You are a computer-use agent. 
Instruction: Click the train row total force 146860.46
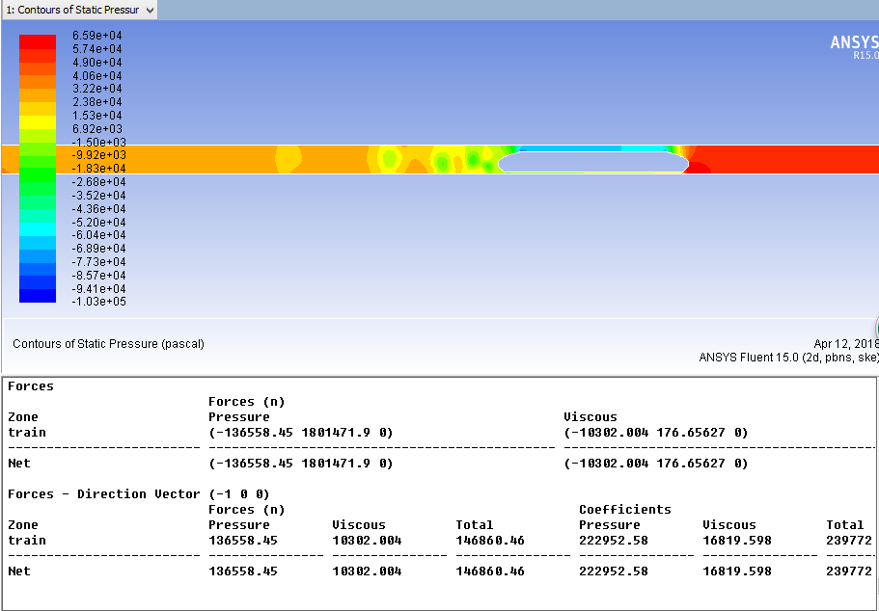click(x=490, y=541)
